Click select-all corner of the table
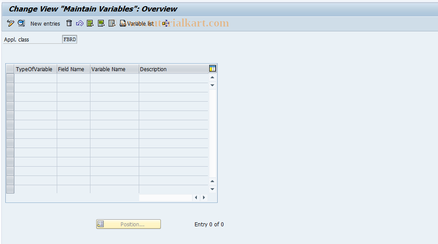This screenshot has width=438, height=244. click(x=10, y=69)
